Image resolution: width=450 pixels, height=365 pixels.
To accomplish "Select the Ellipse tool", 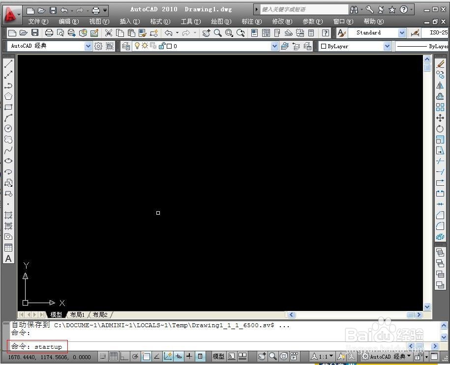I will 8,161.
